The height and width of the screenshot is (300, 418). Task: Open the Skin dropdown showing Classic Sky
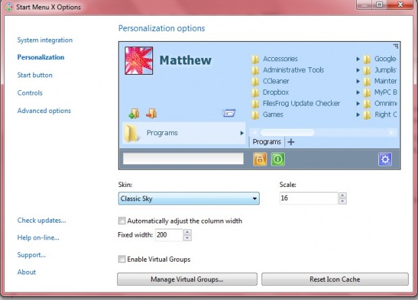tap(189, 198)
